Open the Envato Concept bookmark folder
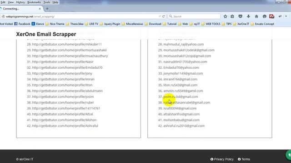 point(262,24)
